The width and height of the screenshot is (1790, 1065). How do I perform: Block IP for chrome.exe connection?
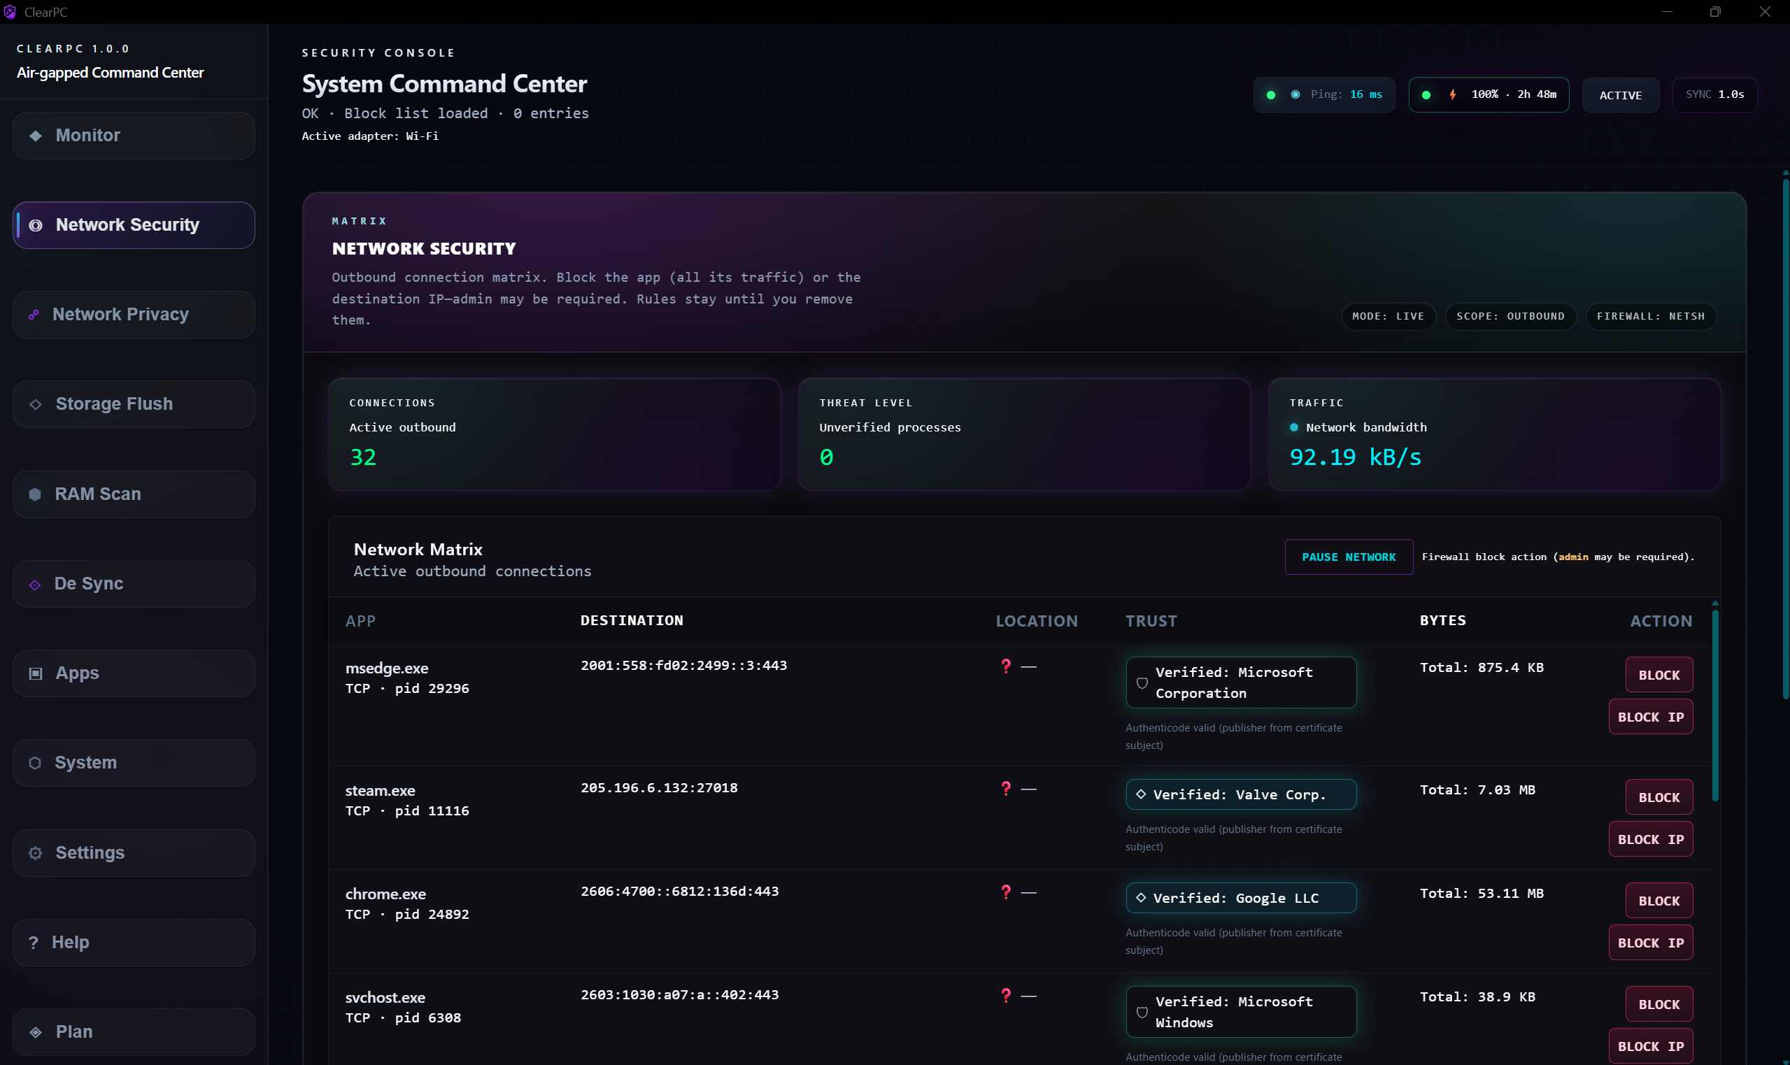1651,943
